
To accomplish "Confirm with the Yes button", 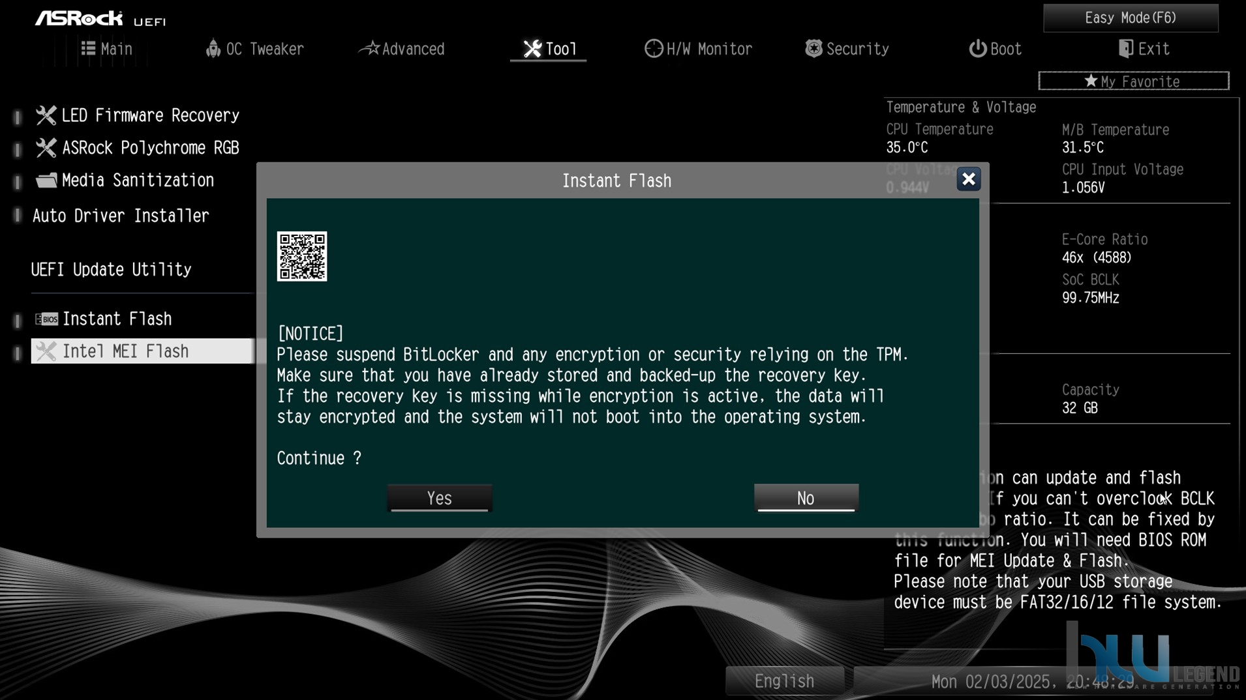I will (x=440, y=498).
